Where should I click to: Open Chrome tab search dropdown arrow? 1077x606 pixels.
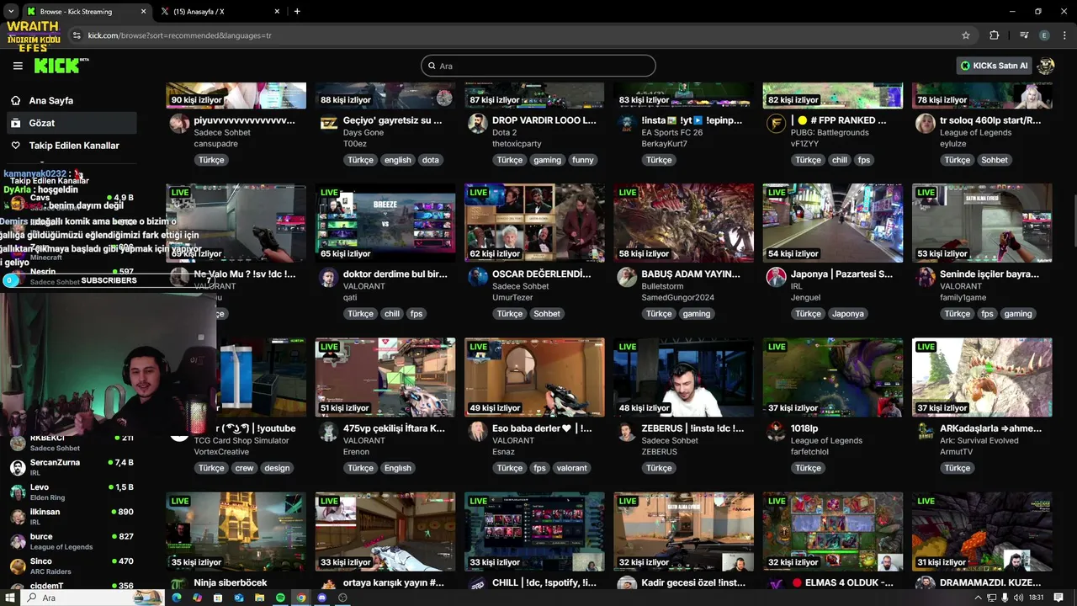10,11
